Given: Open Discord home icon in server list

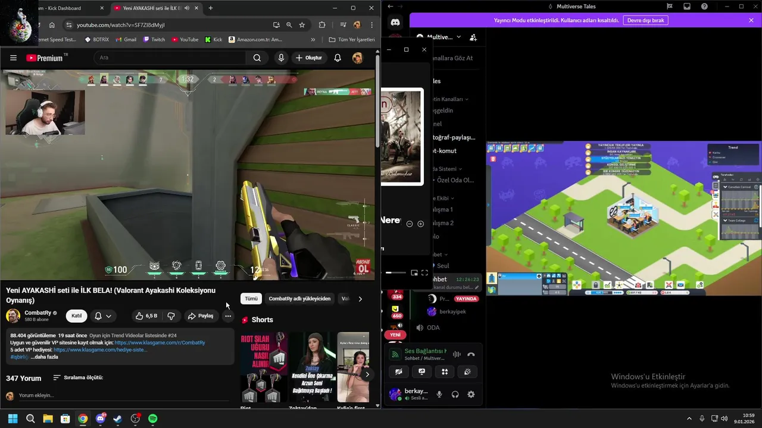Looking at the screenshot, I should pos(395,22).
